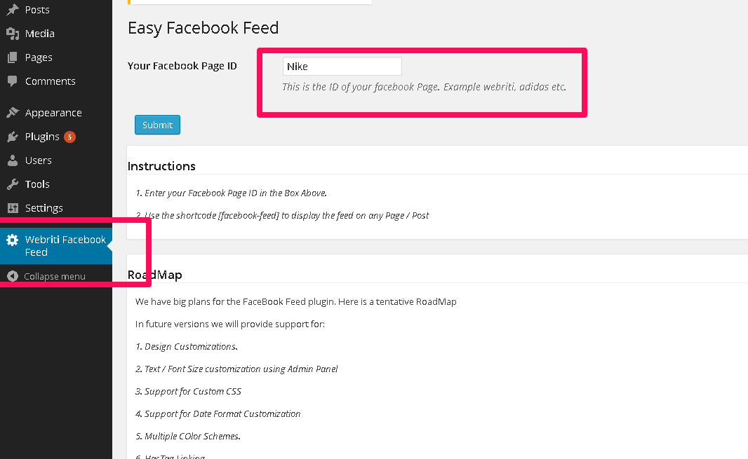Screen dimensions: 748x459
Task: Click the Comments speech bubble icon
Action: [13, 81]
